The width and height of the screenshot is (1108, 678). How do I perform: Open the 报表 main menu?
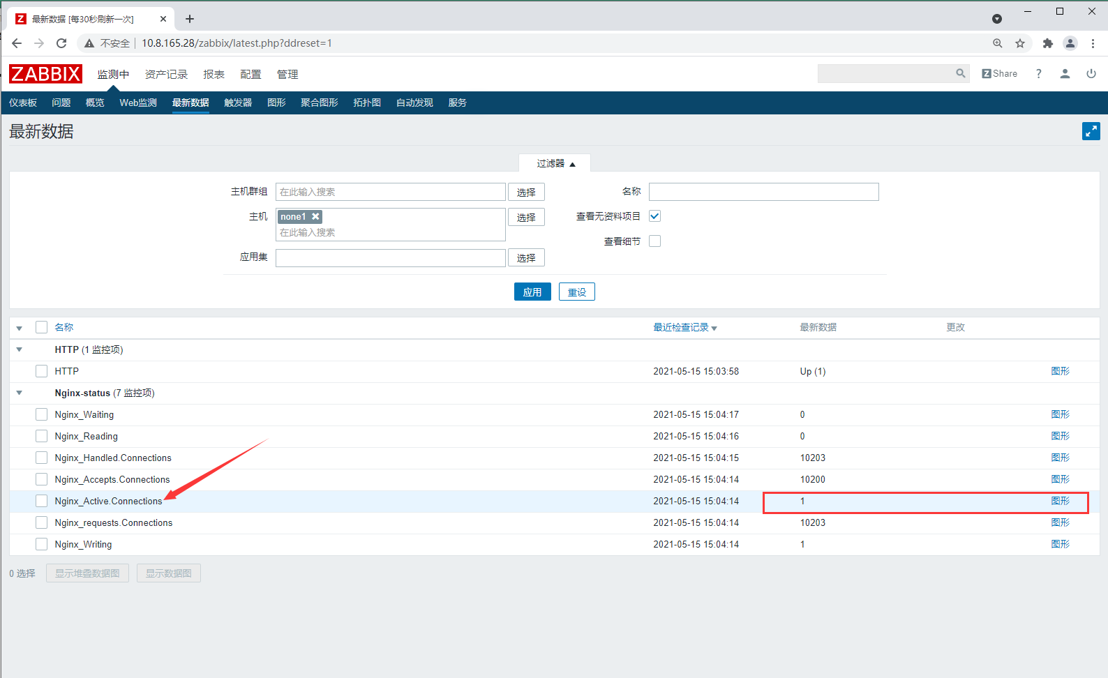pyautogui.click(x=214, y=74)
